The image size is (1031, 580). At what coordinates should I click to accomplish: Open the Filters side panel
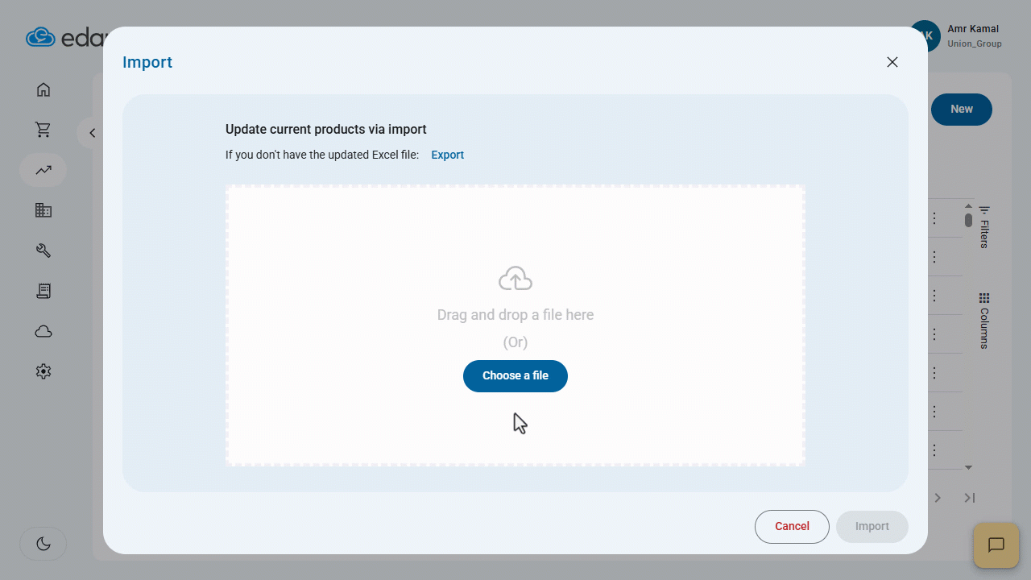(x=984, y=227)
